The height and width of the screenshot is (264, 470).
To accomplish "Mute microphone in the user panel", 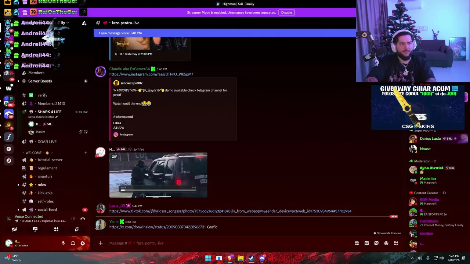I will (63, 243).
